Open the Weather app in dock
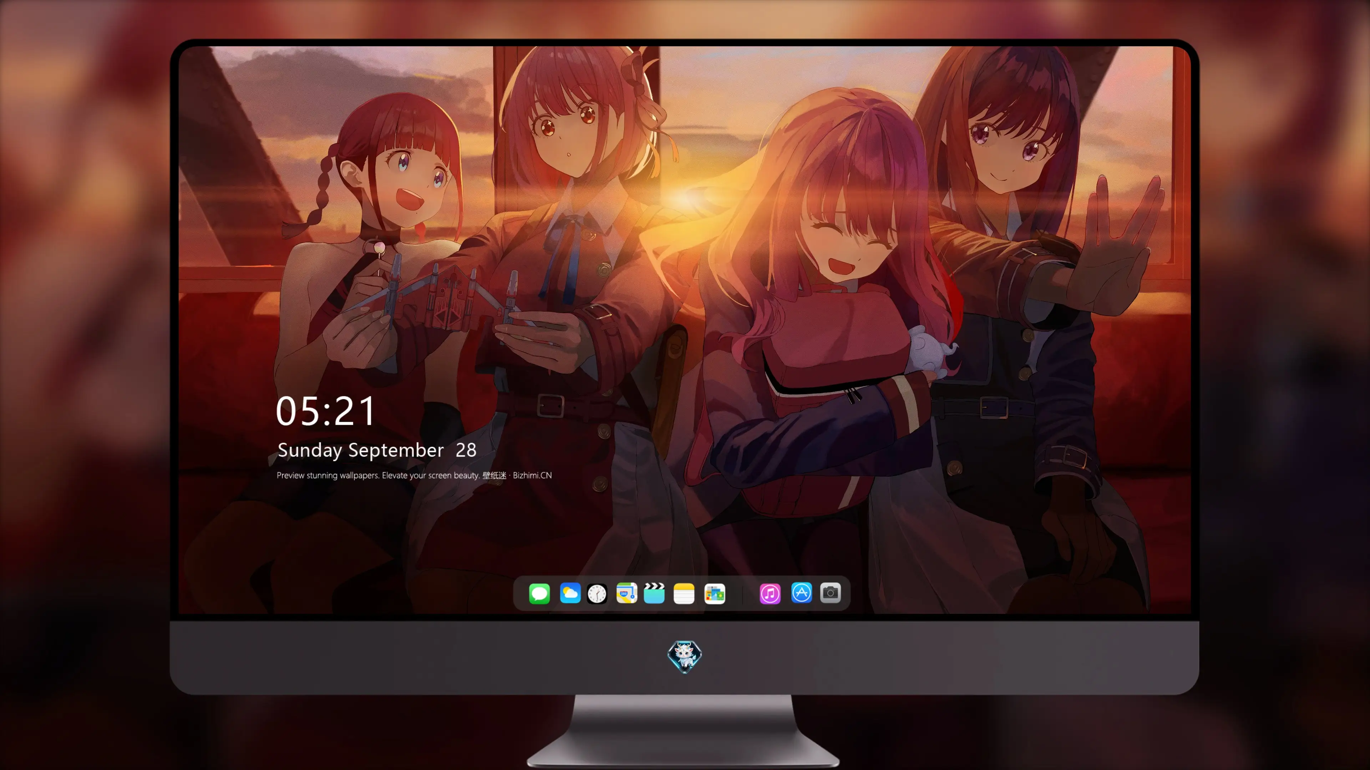 click(570, 593)
